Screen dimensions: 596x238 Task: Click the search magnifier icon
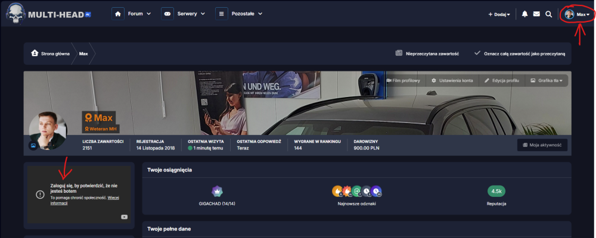coord(548,14)
